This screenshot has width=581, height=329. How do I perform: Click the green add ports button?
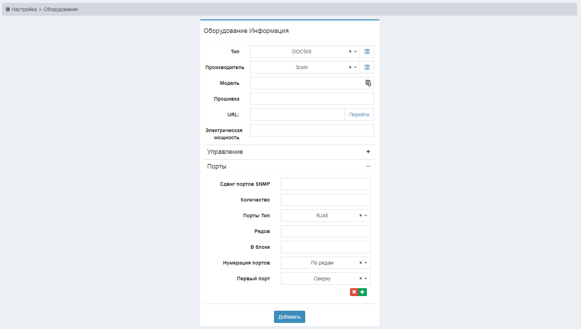tap(363, 292)
